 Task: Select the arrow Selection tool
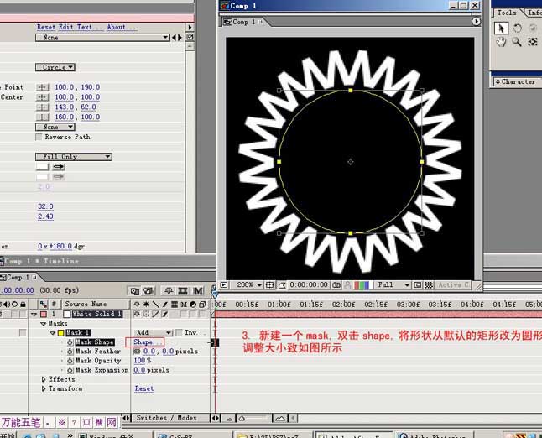[x=501, y=29]
